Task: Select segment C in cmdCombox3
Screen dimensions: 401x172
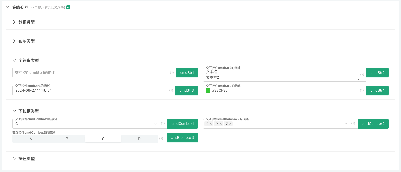Action: (103, 139)
